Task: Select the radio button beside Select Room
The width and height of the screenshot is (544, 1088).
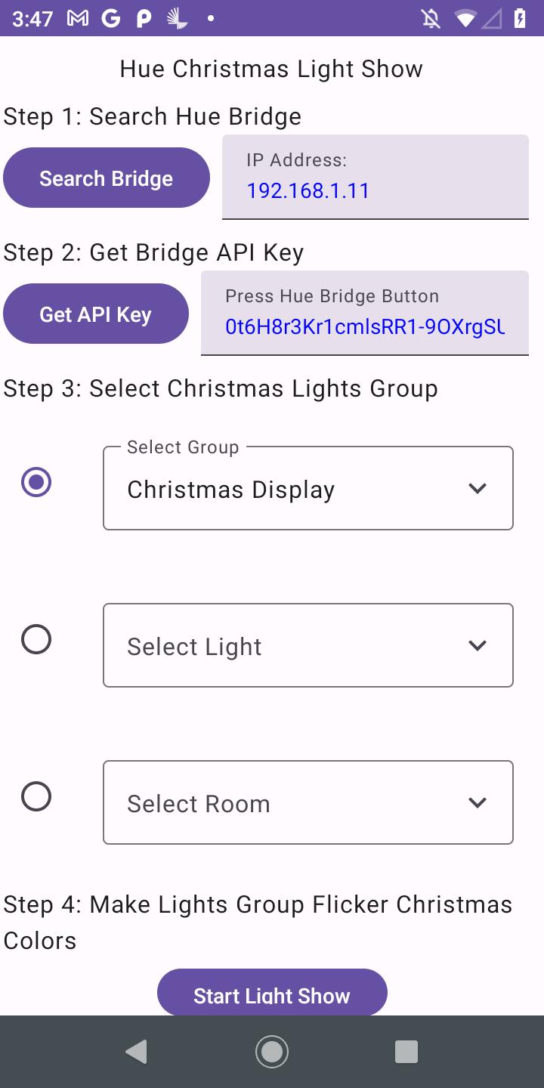Action: click(x=36, y=796)
